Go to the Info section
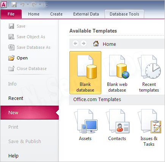 click(13, 84)
